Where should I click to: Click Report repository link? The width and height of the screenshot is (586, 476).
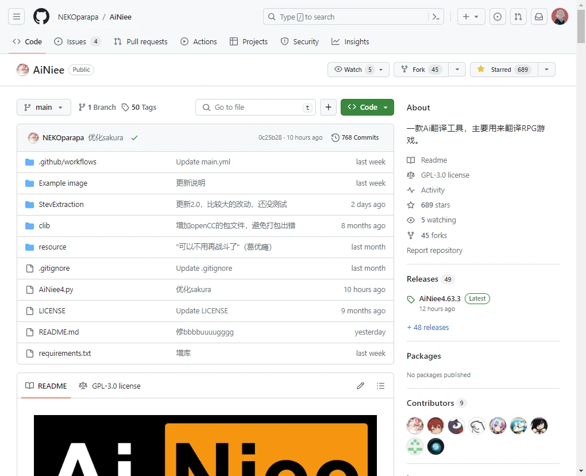(x=434, y=251)
